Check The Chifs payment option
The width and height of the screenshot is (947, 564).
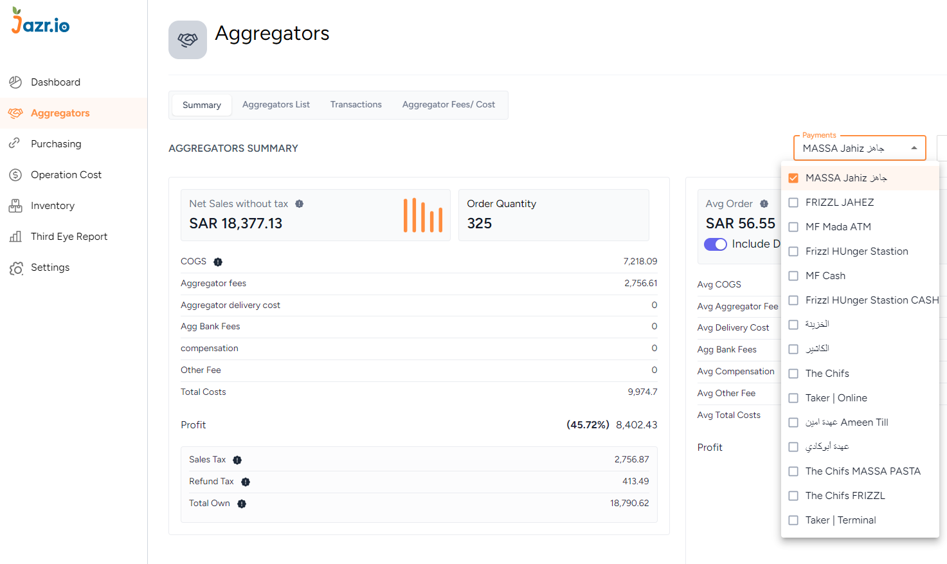[793, 373]
